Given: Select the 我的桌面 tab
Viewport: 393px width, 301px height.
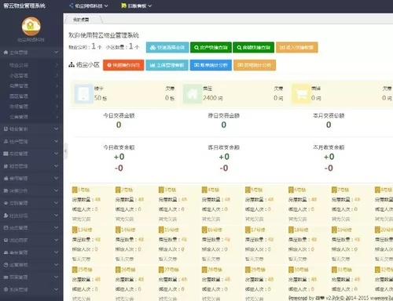Looking at the screenshot, I should 83,20.
